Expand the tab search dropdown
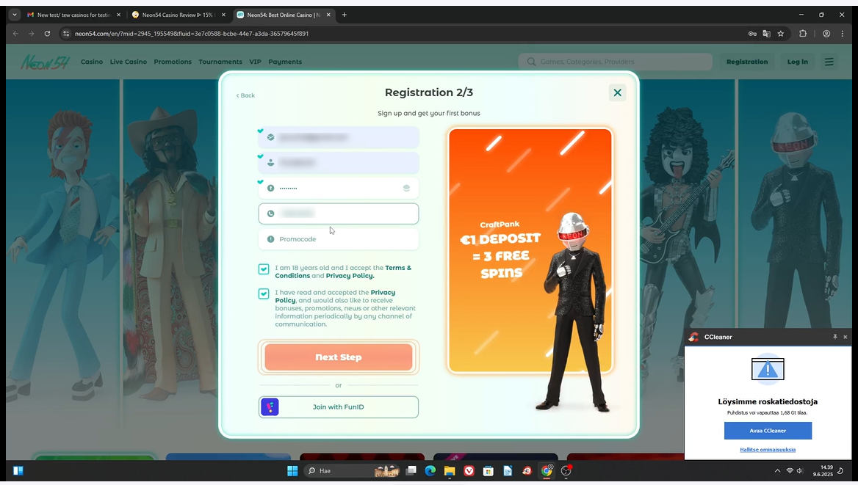The image size is (858, 485). 15,15
